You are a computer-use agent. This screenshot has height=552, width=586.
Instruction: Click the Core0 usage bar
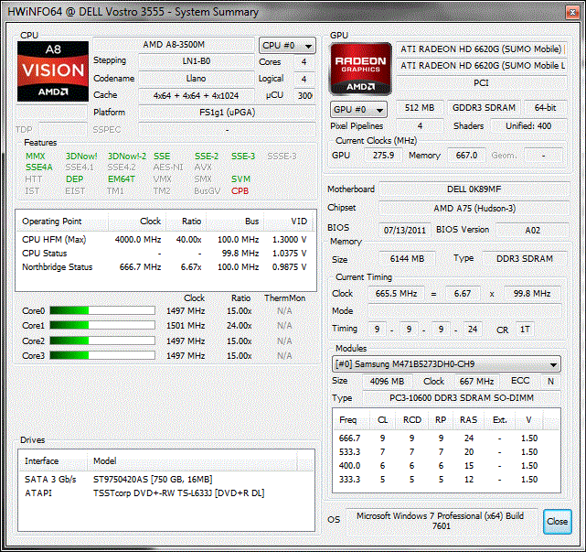pos(102,310)
